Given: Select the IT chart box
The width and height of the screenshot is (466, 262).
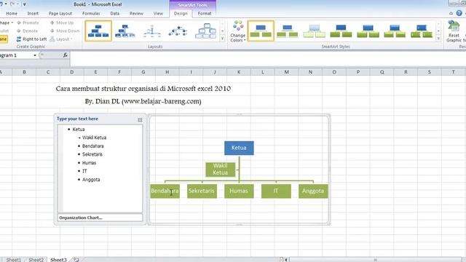Looking at the screenshot, I should (276, 191).
